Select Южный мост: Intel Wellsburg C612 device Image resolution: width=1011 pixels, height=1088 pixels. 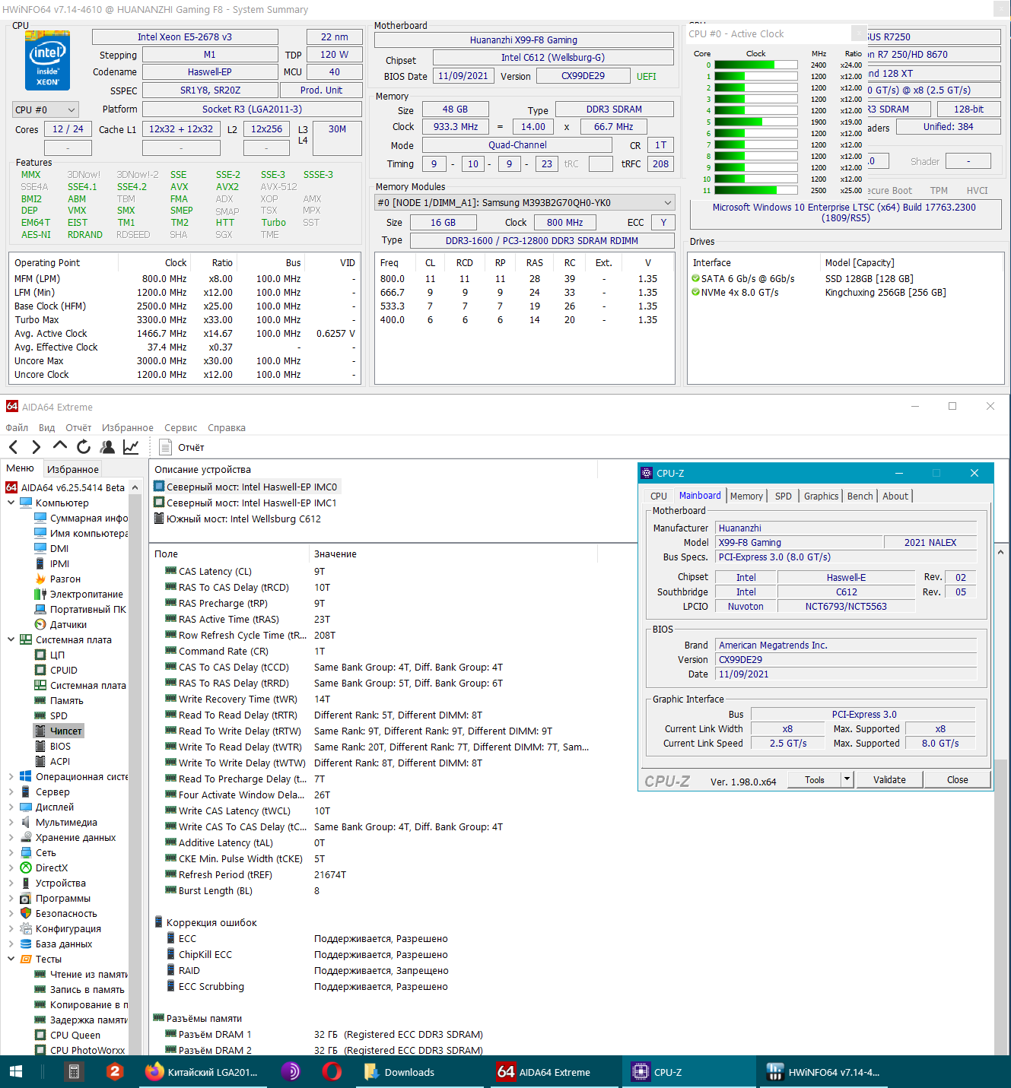[x=237, y=519]
